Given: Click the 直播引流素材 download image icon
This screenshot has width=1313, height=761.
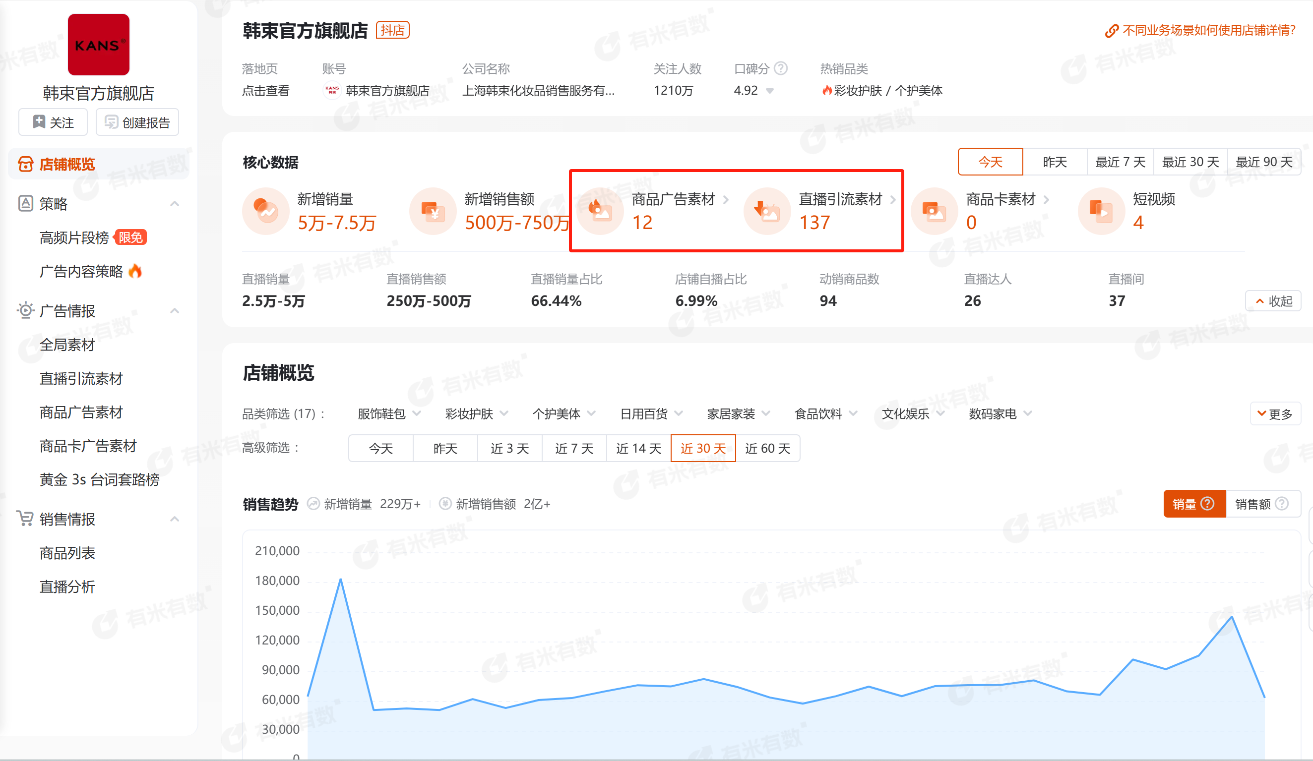Looking at the screenshot, I should [x=767, y=211].
